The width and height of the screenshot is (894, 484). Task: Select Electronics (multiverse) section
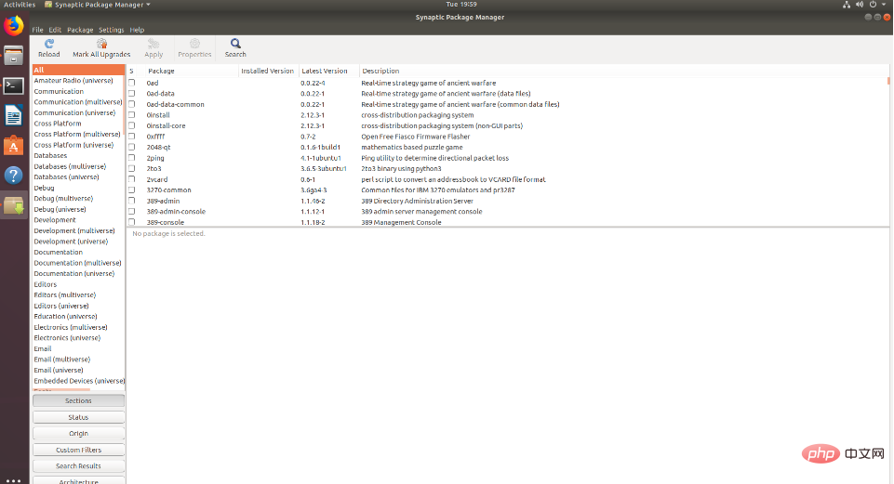point(78,327)
